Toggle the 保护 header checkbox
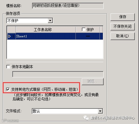This screenshot has height=124, width=139. (x=84, y=30)
